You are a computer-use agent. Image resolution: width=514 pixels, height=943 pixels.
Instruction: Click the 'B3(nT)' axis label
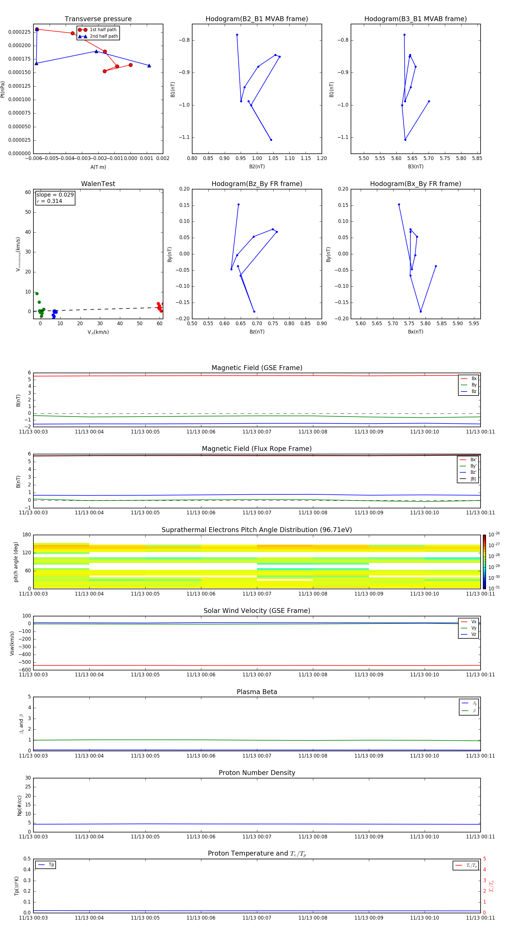415,167
